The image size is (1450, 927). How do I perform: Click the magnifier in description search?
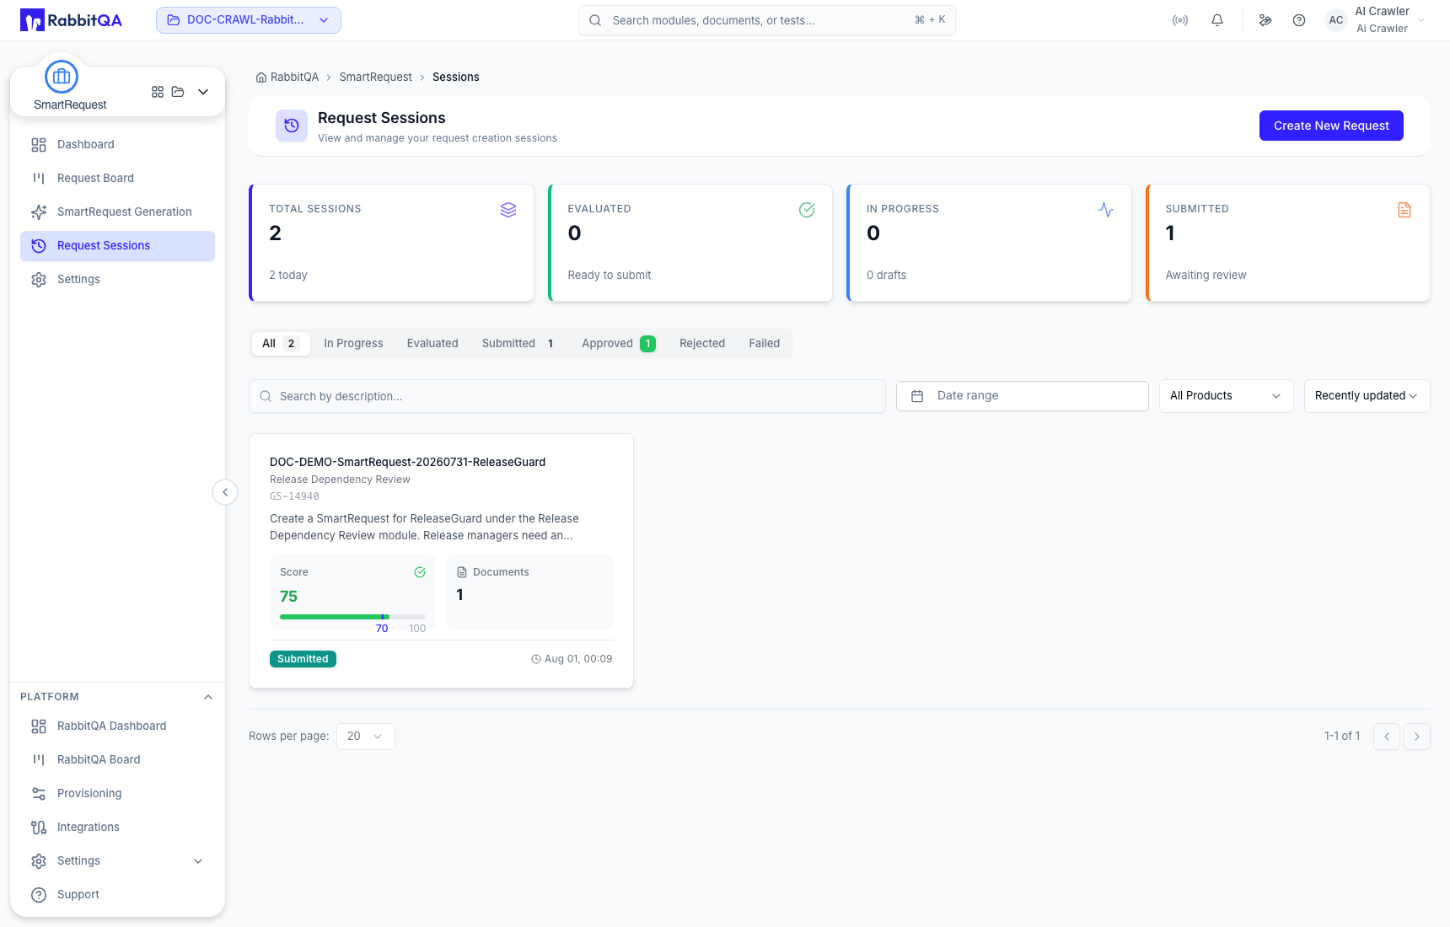[266, 396]
